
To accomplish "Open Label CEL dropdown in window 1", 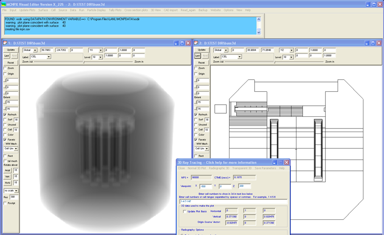I will coord(49,57).
